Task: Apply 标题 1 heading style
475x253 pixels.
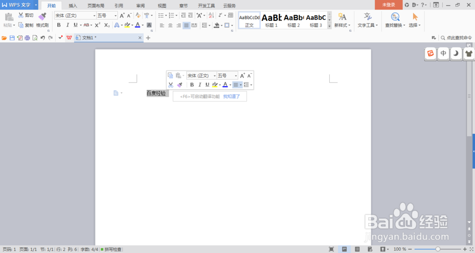Action: (271, 20)
